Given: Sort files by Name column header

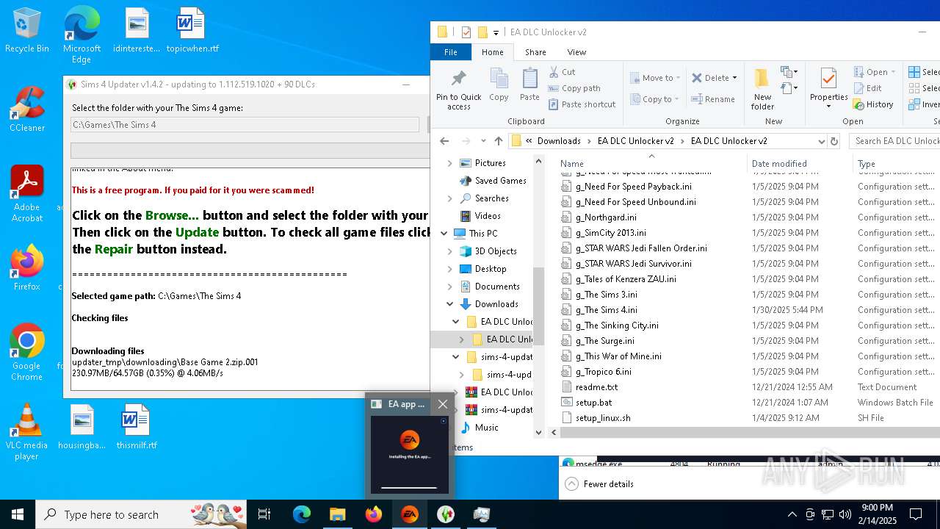Looking at the screenshot, I should (572, 164).
